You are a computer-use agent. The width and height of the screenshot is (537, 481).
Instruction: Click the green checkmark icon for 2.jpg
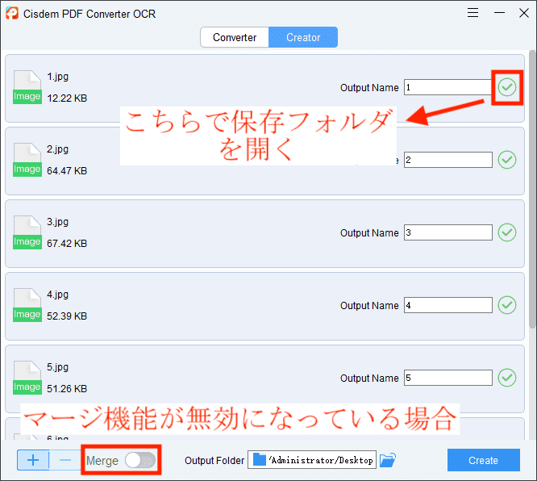click(x=507, y=160)
